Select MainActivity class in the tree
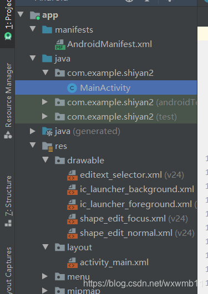 pyautogui.click(x=105, y=87)
